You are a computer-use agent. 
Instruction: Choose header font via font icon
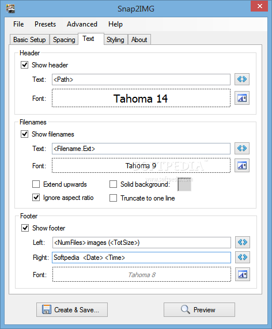coord(242,98)
